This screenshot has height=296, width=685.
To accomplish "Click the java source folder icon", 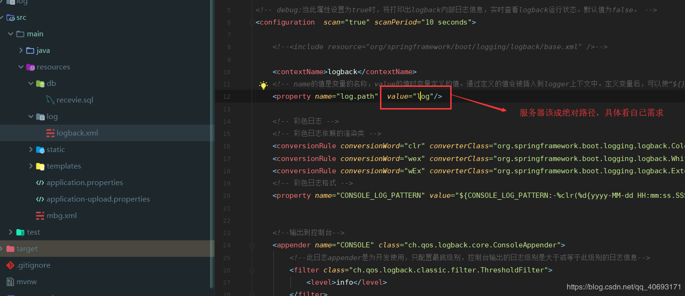I will coord(30,51).
